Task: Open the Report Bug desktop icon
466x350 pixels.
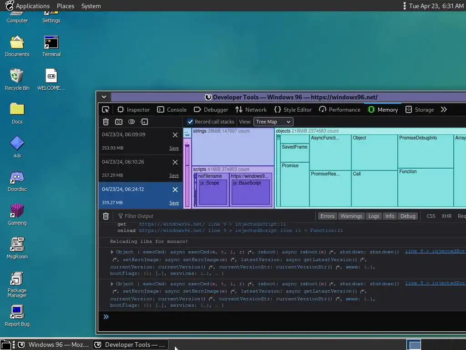Action: (17, 315)
